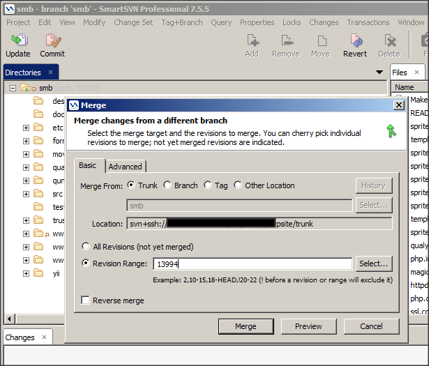429x366 pixels.
Task: Close the Directories panel tab
Action: pyautogui.click(x=50, y=73)
